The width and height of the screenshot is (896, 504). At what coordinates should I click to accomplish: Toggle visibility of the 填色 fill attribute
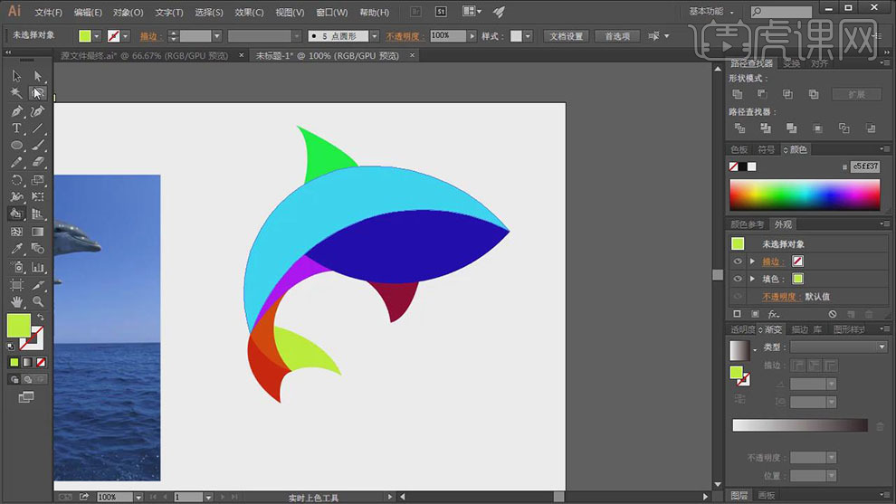pos(738,279)
